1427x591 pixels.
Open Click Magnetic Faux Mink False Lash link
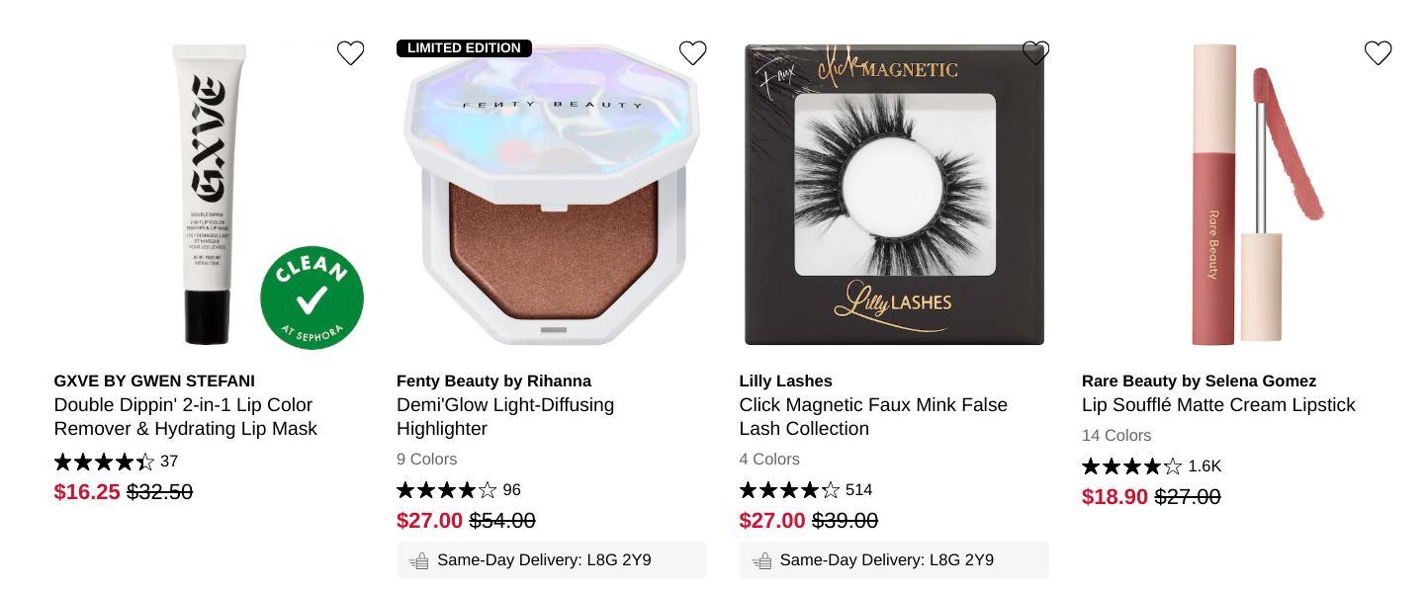(873, 417)
